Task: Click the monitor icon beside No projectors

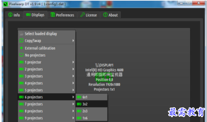Action: 21,55
